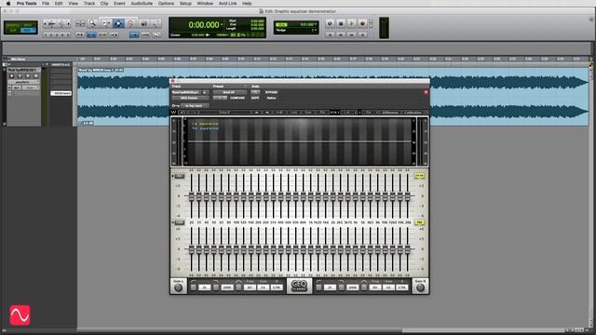Click the plugin Native label

coord(271,98)
